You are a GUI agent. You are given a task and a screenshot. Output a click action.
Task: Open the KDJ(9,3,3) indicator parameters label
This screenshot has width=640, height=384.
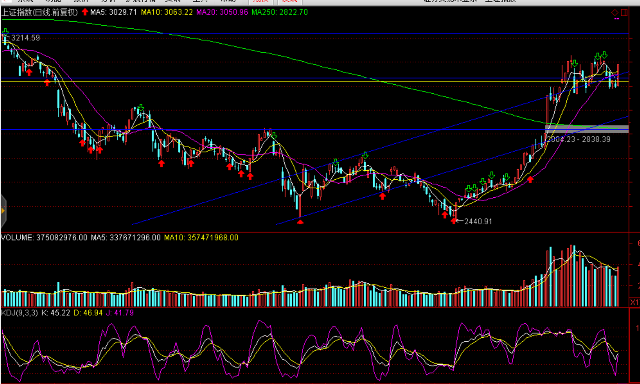(19, 313)
